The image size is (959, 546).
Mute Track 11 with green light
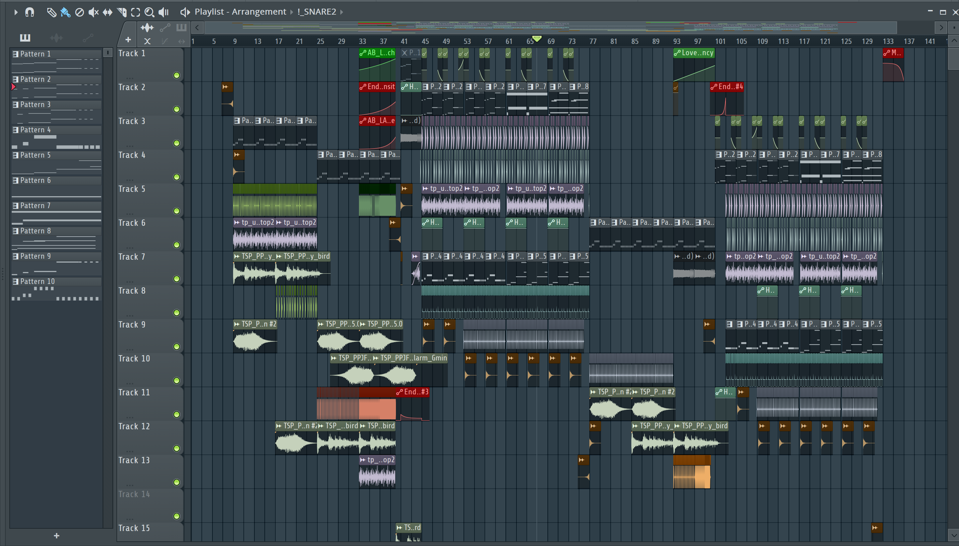[176, 415]
